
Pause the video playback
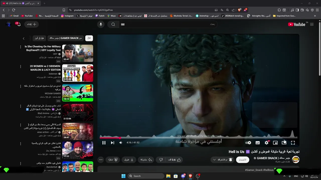click(104, 143)
